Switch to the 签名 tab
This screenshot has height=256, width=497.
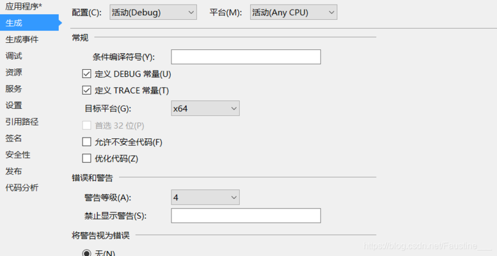coord(13,138)
